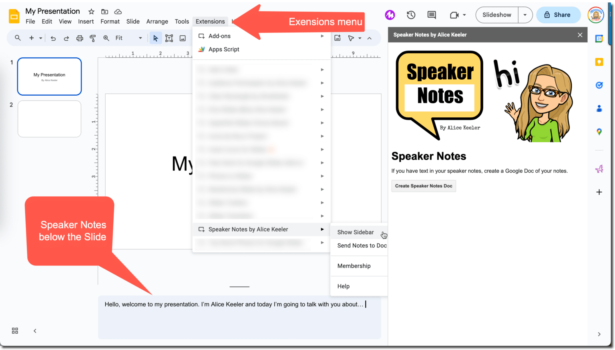Screen dimensions: 615x350
Task: Open the Insert menu
Action: point(86,22)
